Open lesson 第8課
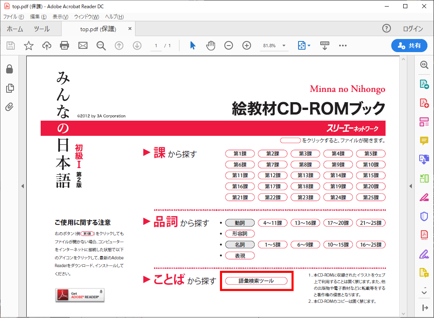Viewport: 434px width, 318px height. coord(305,165)
